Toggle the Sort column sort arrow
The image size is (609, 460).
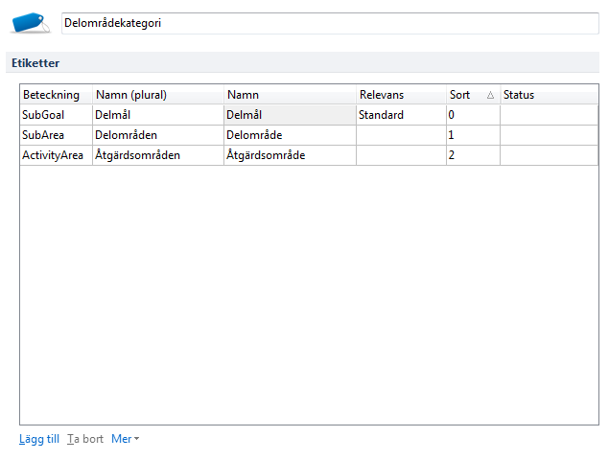[x=490, y=95]
